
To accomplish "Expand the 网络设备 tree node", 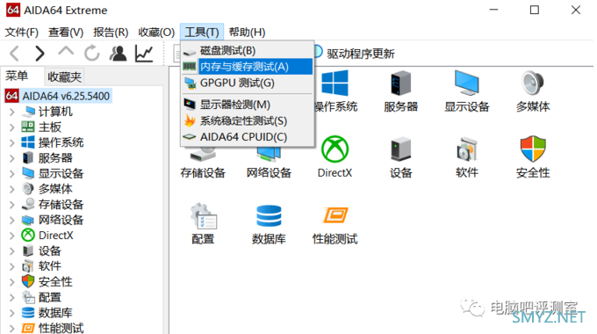I will click(12, 220).
